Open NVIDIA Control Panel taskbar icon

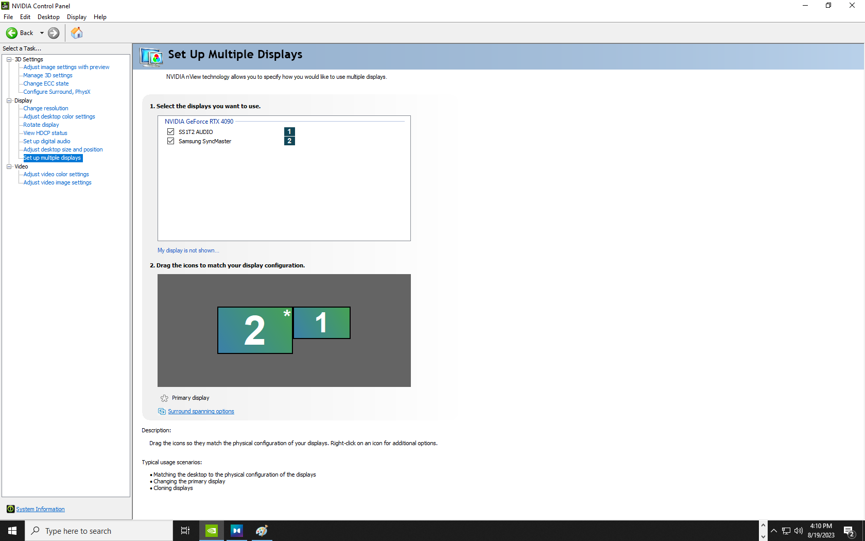click(x=212, y=531)
